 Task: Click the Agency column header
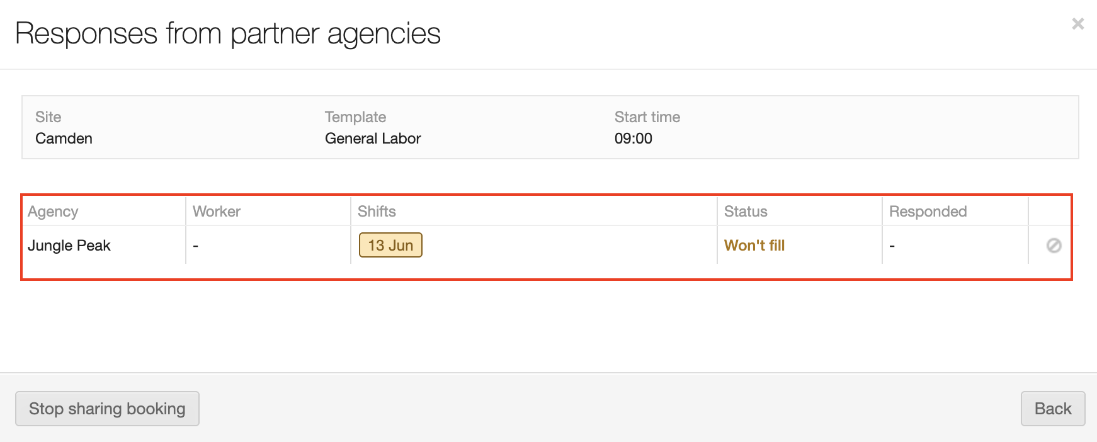pos(53,212)
